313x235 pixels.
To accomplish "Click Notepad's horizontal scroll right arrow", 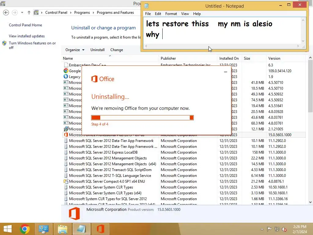I will click(298, 46).
